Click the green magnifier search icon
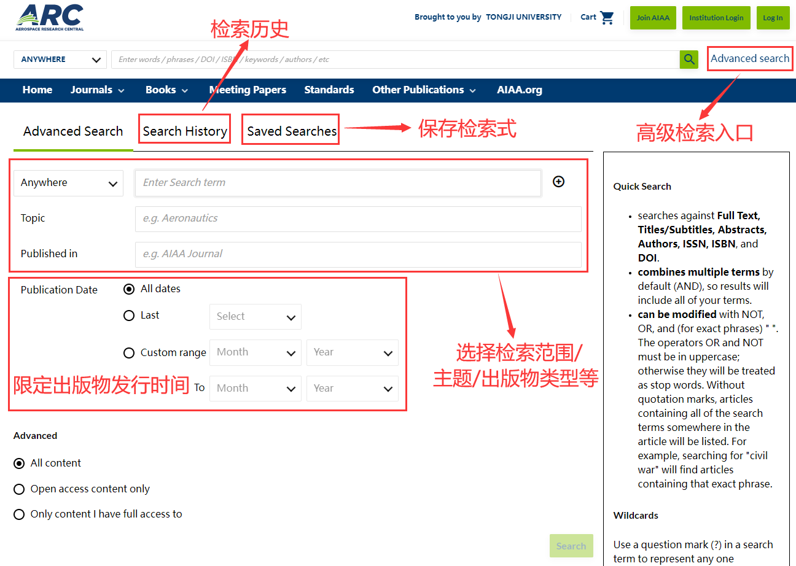 [689, 60]
